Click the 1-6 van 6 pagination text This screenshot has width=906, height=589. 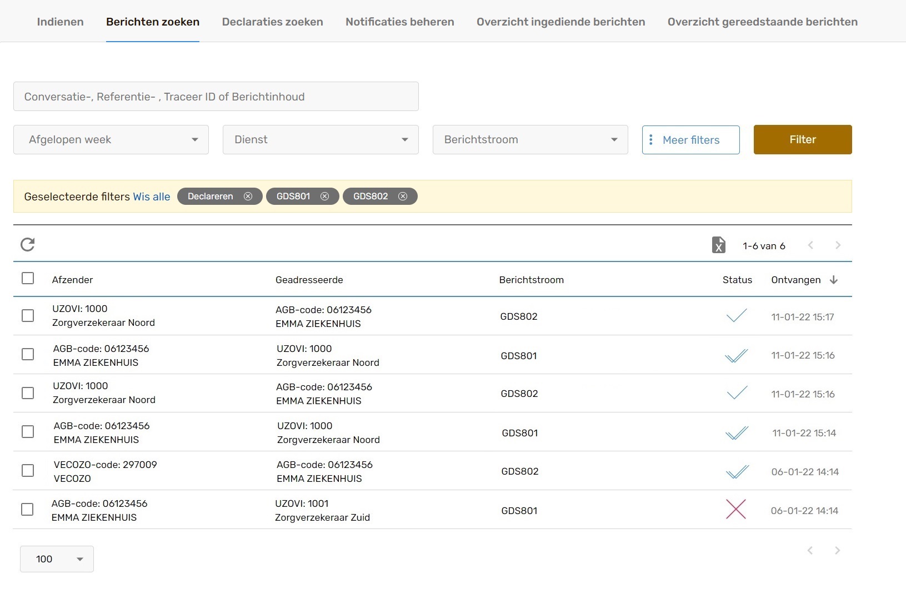(764, 246)
